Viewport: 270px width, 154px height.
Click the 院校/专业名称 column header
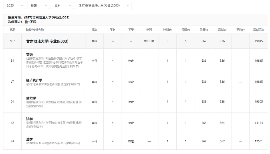[x=35, y=30]
